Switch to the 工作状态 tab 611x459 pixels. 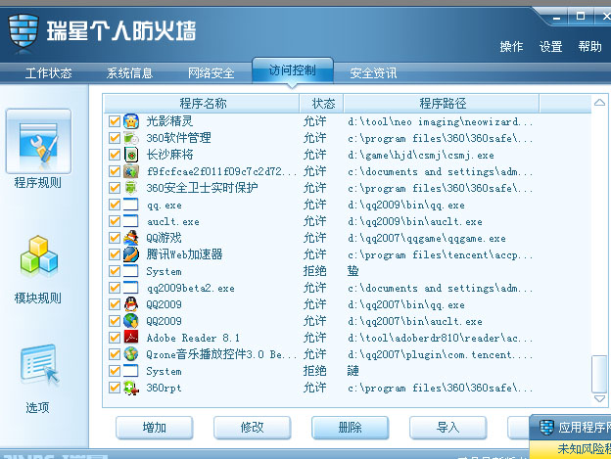coord(48,72)
